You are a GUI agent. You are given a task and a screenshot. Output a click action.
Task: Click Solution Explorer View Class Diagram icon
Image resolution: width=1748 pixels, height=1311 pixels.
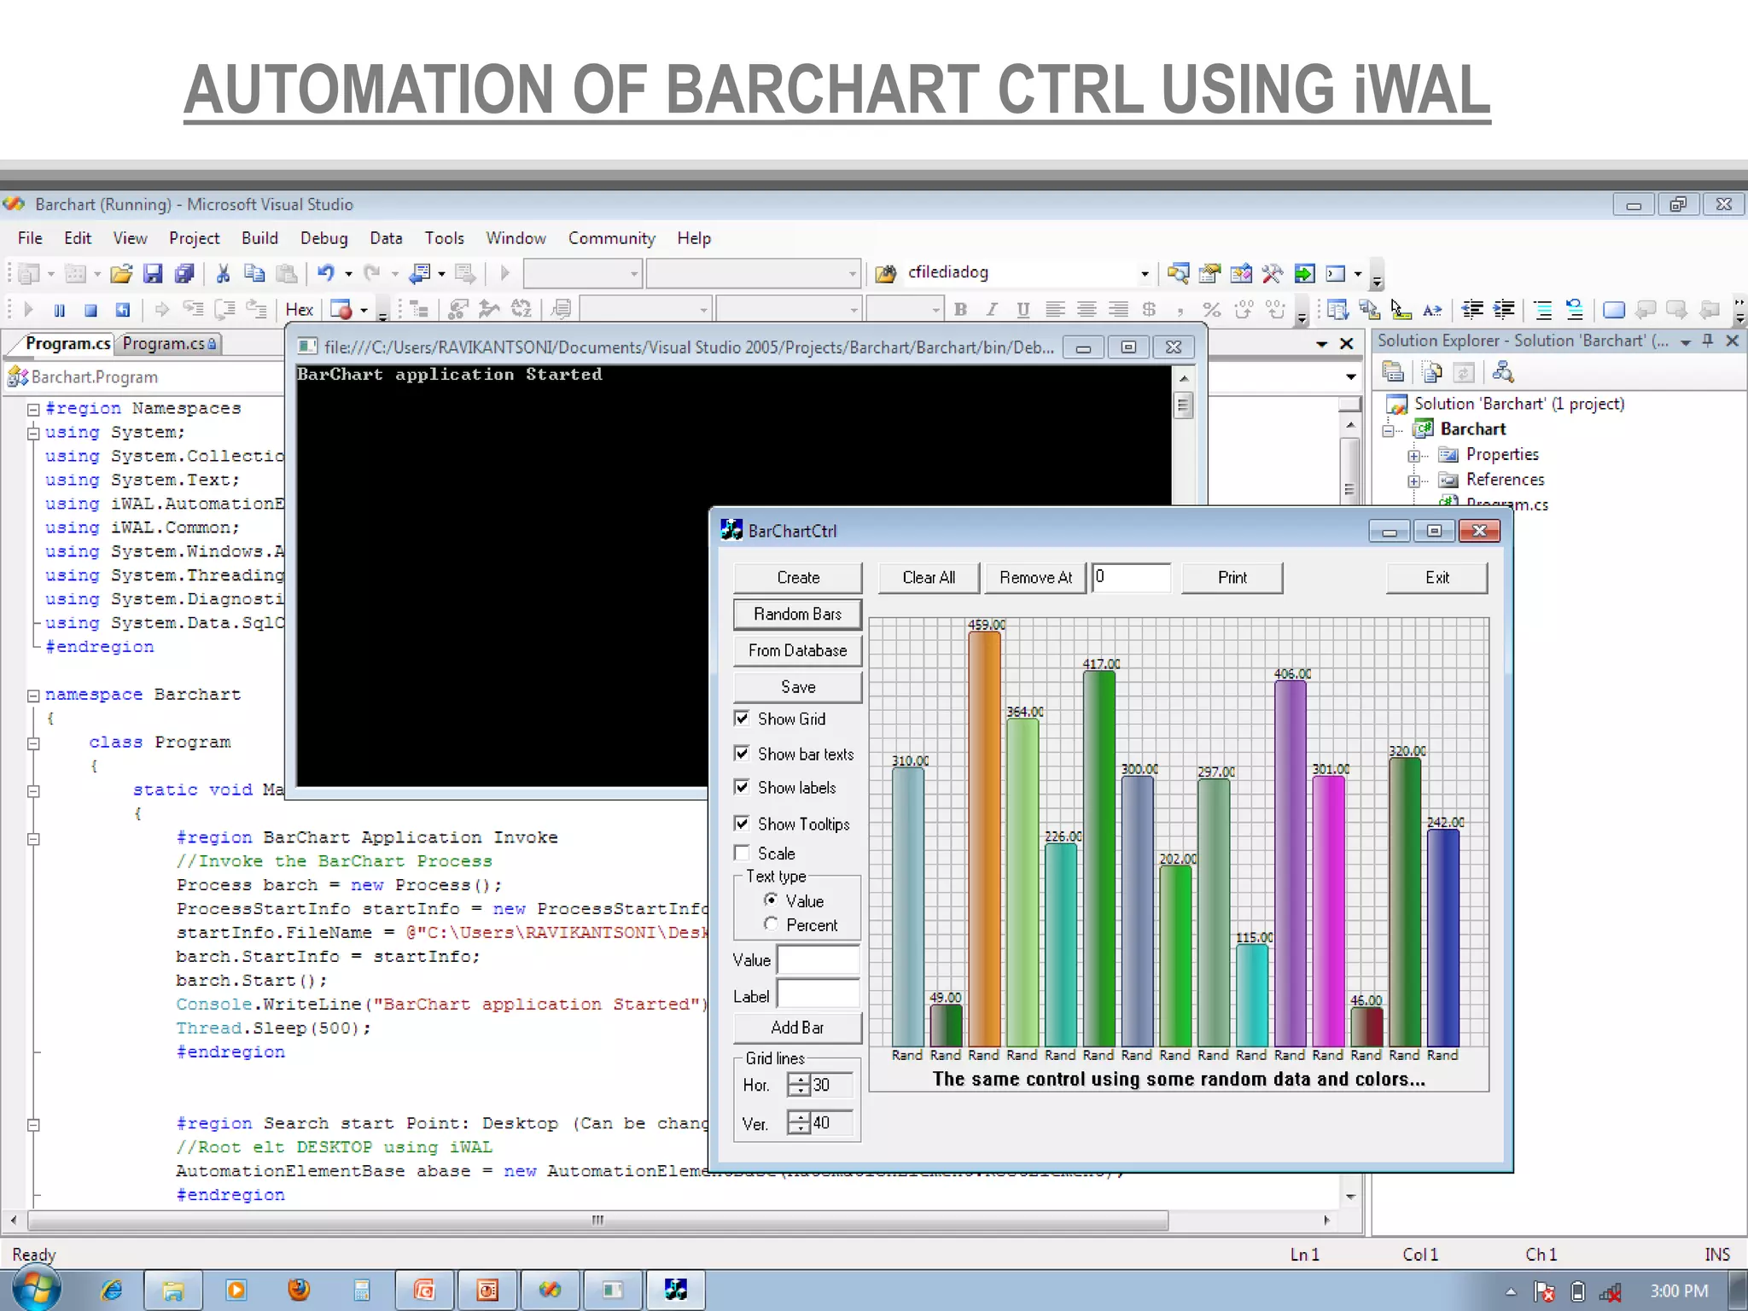click(x=1503, y=372)
